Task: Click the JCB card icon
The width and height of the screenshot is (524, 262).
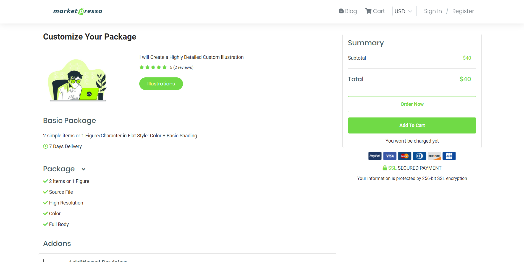Action: pos(449,156)
